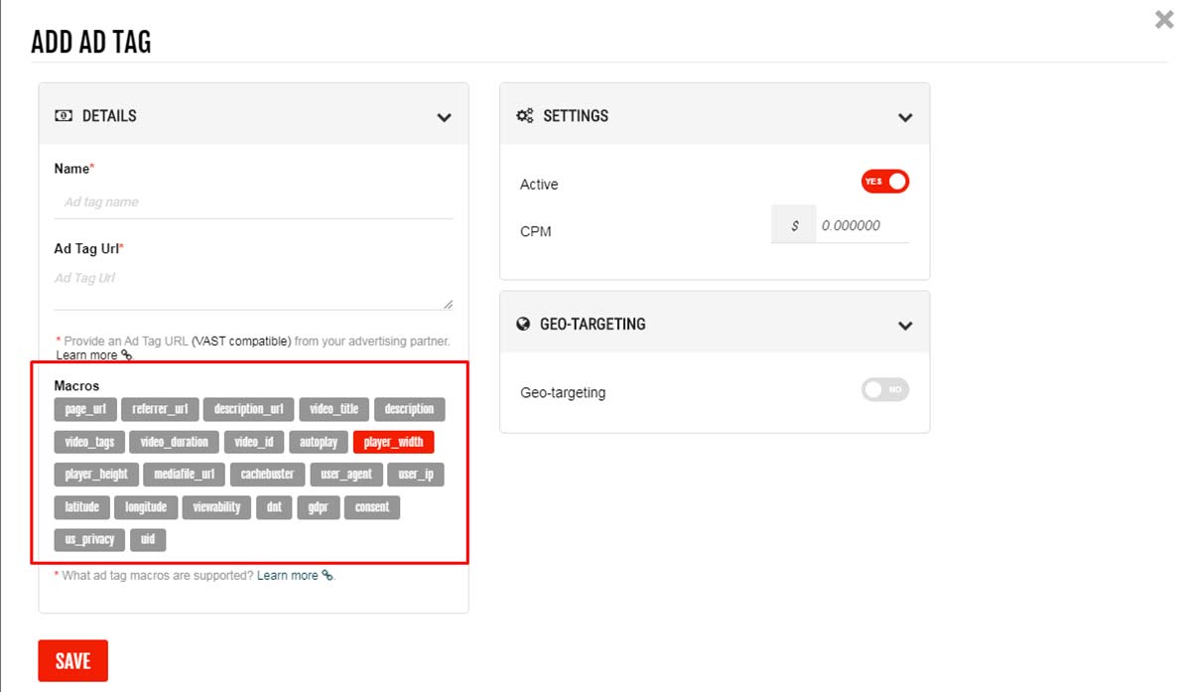The width and height of the screenshot is (1191, 692).
Task: Collapse the Geo-Targeting panel chevron
Action: point(904,326)
